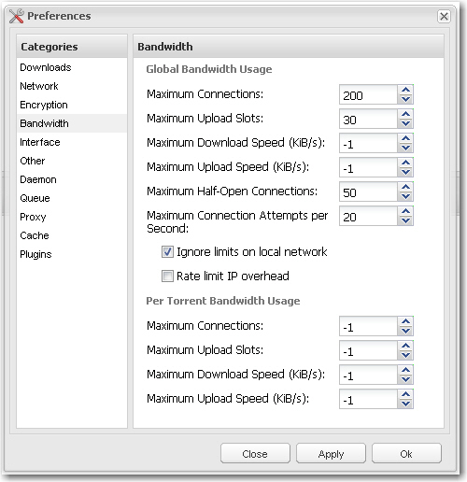
Task: Increase global Maximum Connections with up arrow
Action: pos(405,90)
